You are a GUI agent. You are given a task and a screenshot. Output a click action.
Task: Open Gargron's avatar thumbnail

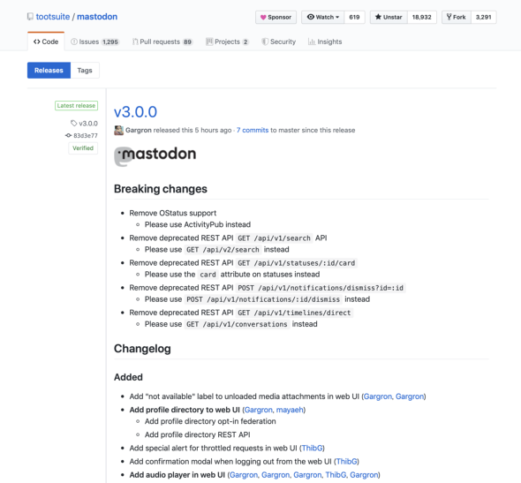(x=118, y=130)
